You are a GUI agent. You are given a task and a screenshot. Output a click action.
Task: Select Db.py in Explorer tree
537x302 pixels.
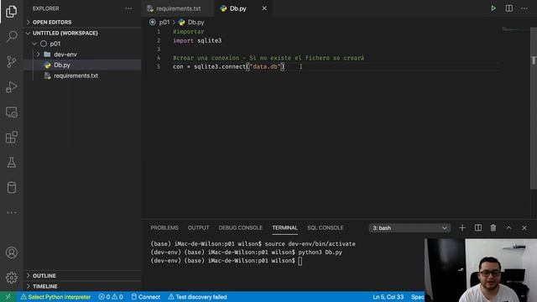(x=82, y=65)
